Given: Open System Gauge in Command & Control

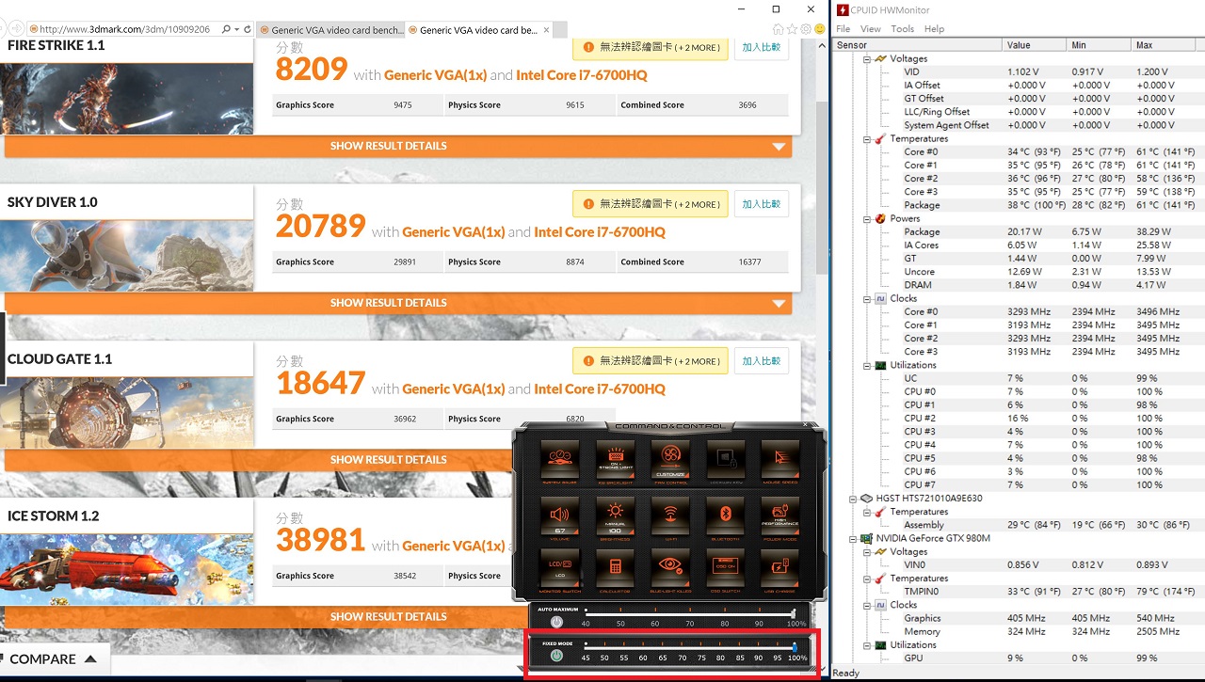Looking at the screenshot, I should coord(560,460).
